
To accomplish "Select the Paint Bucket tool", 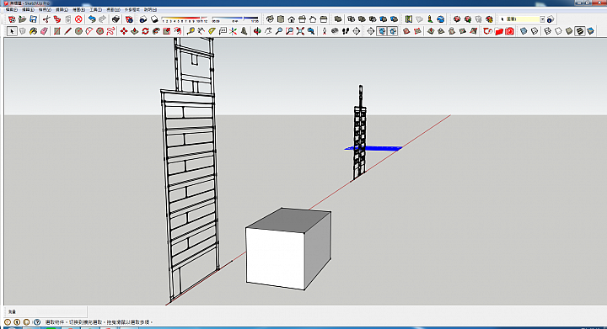I will pos(33,31).
